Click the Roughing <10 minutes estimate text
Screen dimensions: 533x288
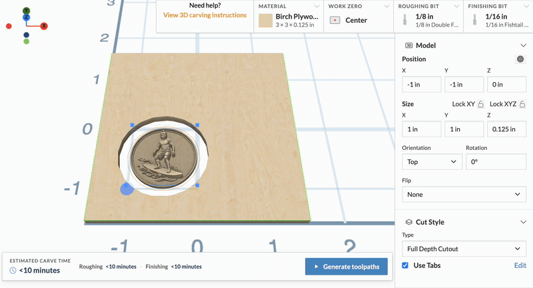108,267
